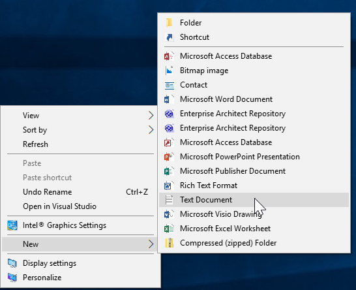Click the Microsoft Word Document icon

pos(169,99)
